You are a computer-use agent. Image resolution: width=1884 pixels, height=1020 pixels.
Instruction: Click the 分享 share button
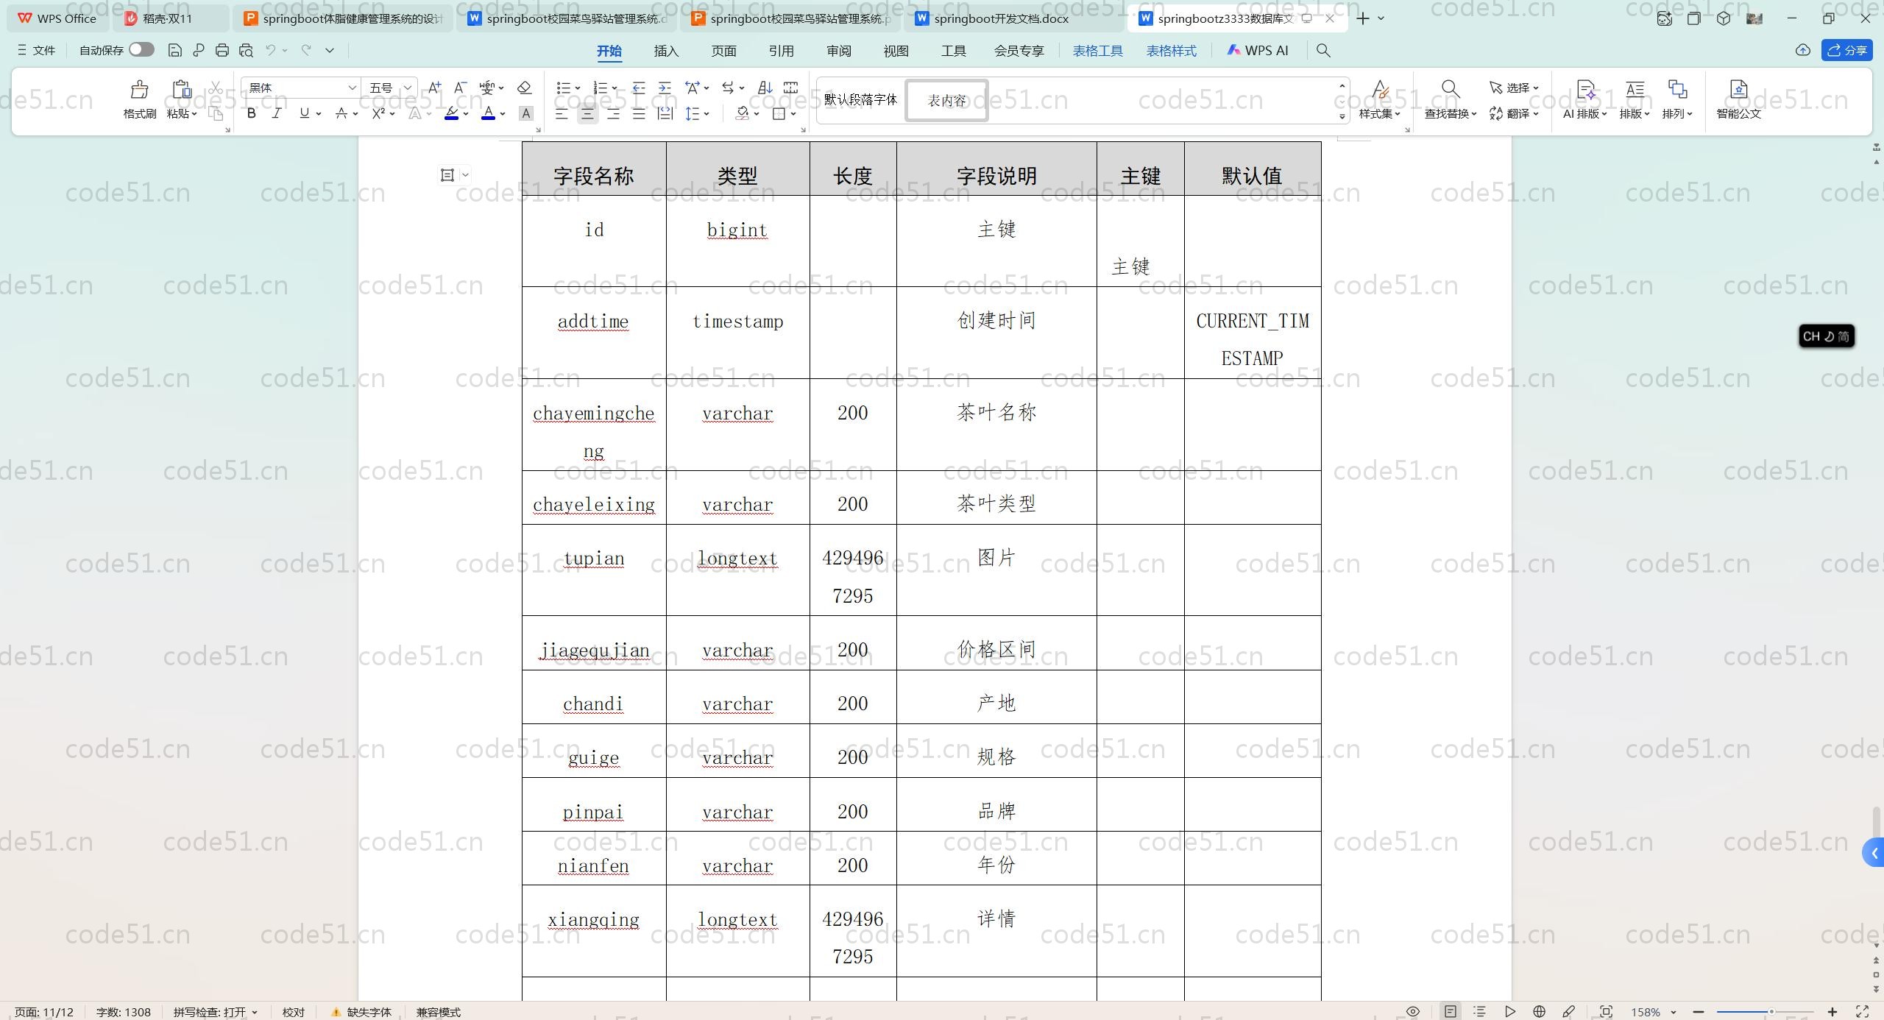1847,50
